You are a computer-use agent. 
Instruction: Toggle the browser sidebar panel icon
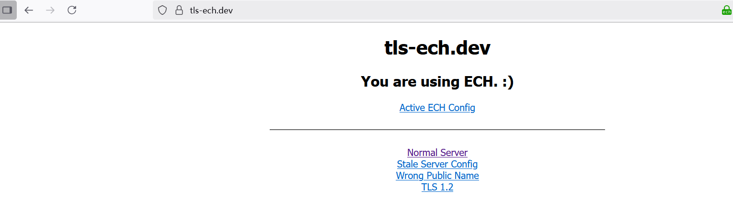pos(8,10)
